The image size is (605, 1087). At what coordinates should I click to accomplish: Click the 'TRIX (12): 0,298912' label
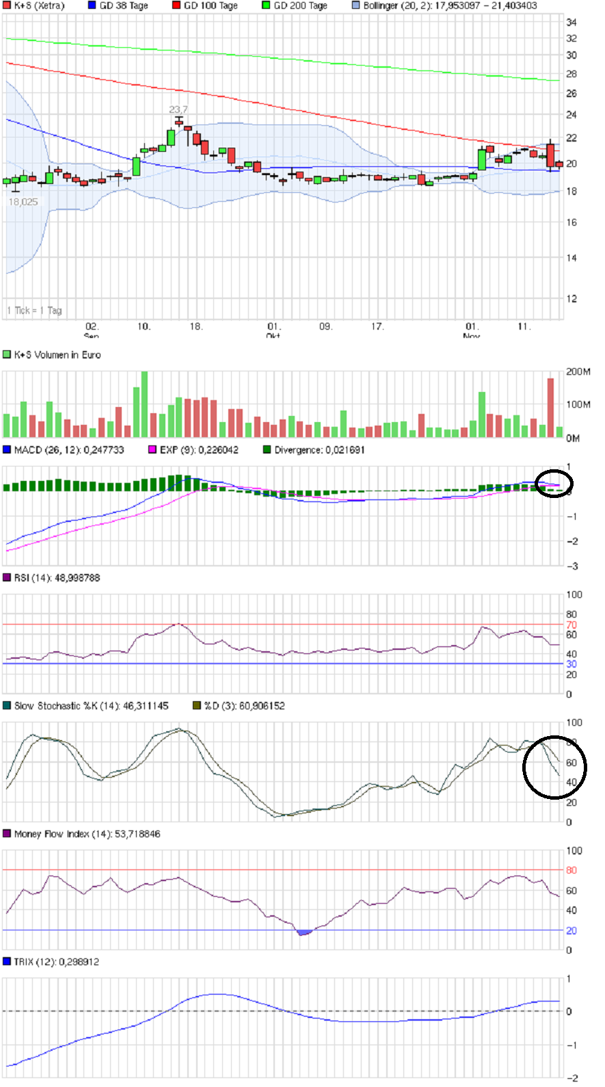[x=57, y=961]
